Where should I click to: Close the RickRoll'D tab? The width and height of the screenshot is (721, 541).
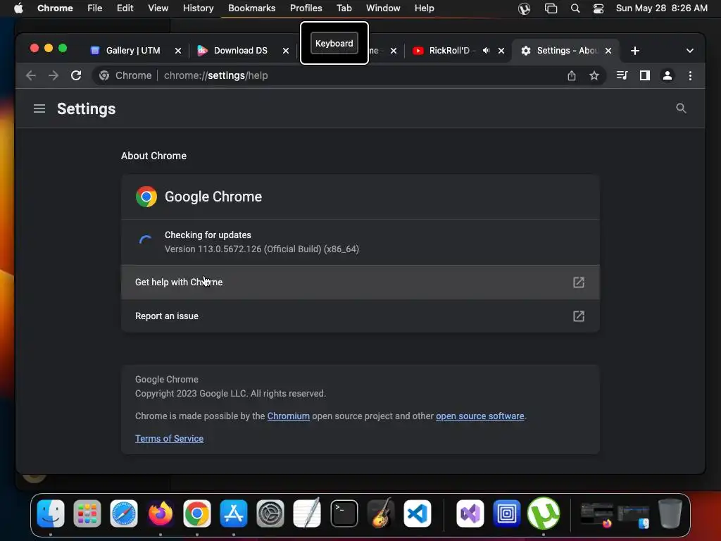[x=501, y=51]
